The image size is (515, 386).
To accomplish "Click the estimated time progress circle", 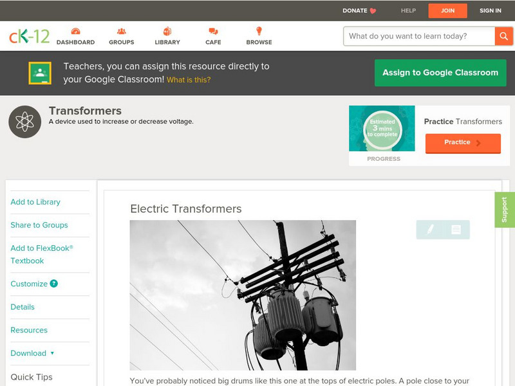I will tap(382, 129).
